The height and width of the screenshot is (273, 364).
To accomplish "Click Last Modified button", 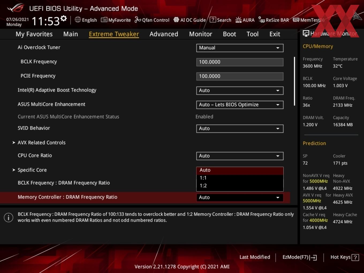I will coord(255,257).
